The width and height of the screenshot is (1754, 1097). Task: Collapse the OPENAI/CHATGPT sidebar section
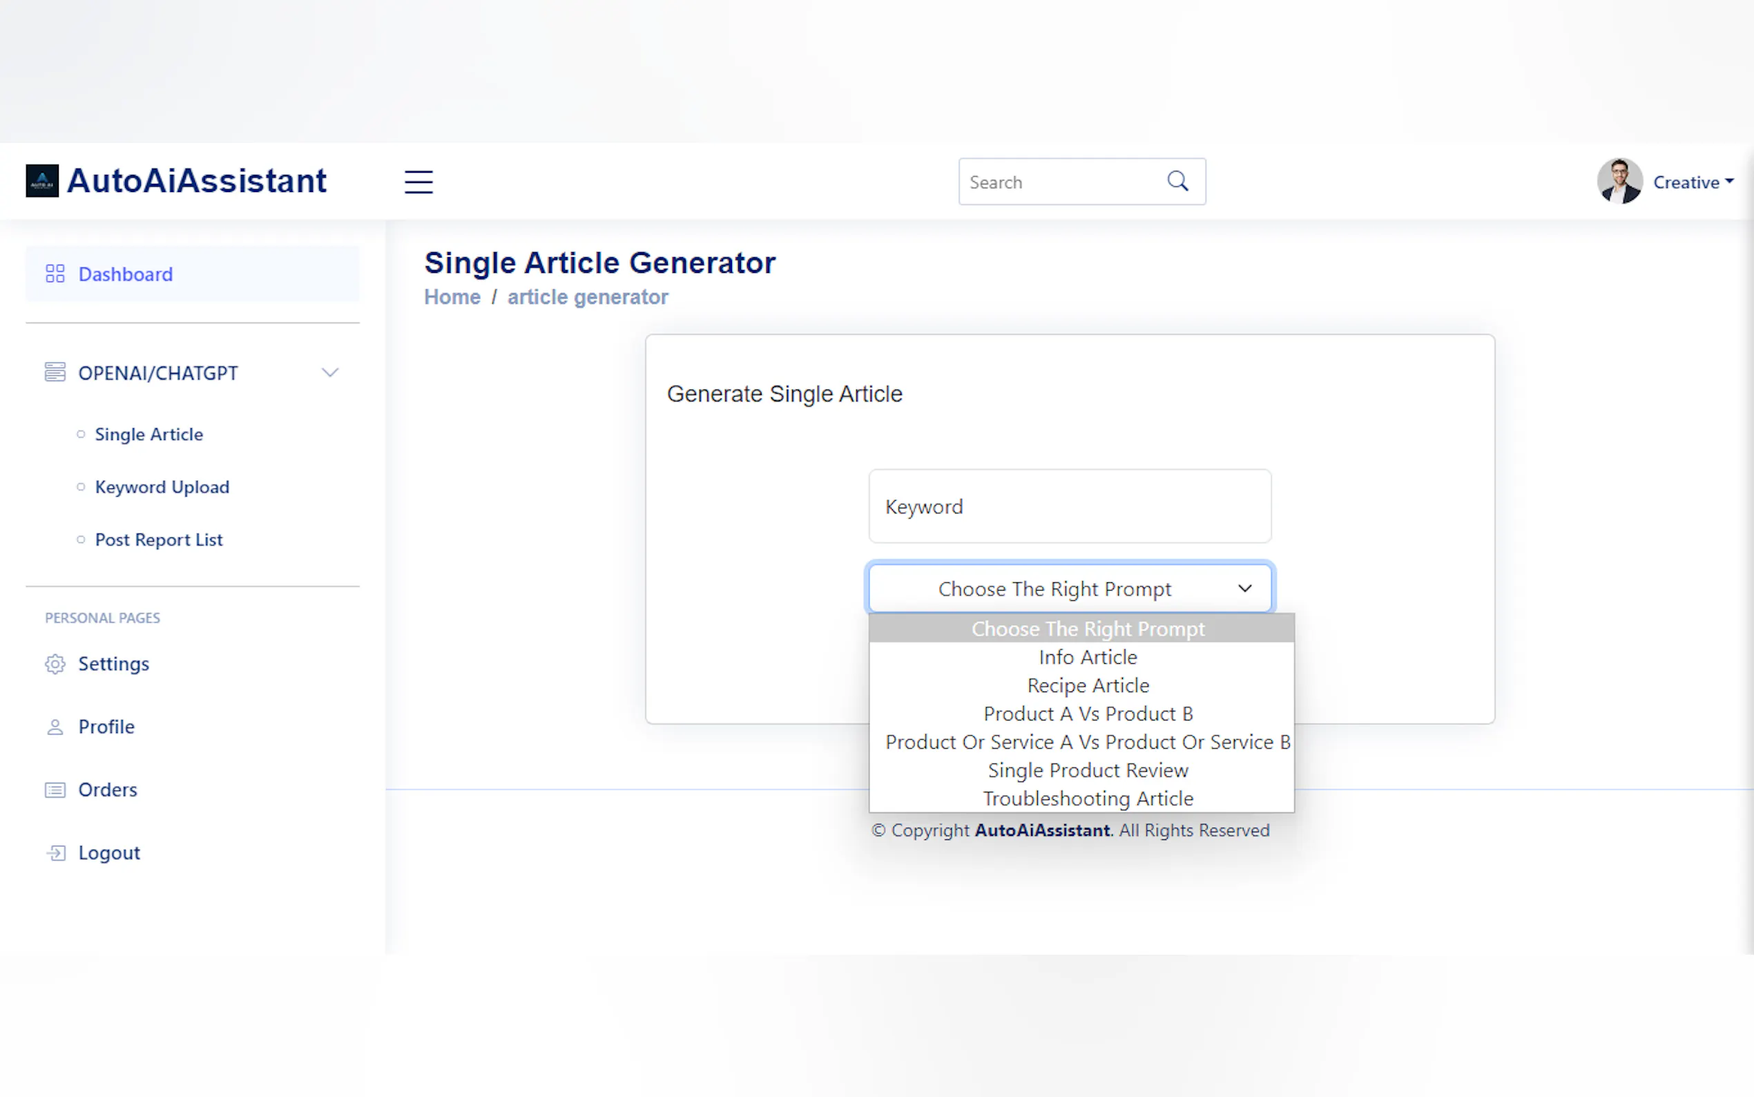[330, 373]
